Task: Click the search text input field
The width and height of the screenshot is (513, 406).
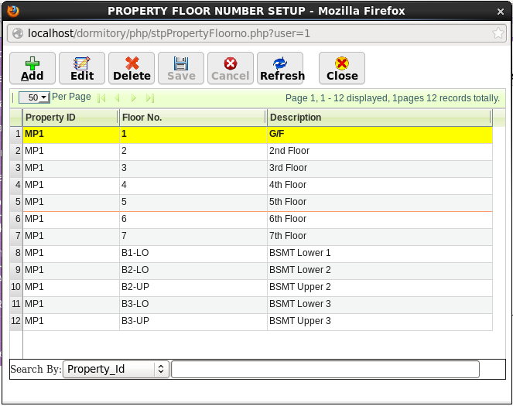Action: (325, 369)
